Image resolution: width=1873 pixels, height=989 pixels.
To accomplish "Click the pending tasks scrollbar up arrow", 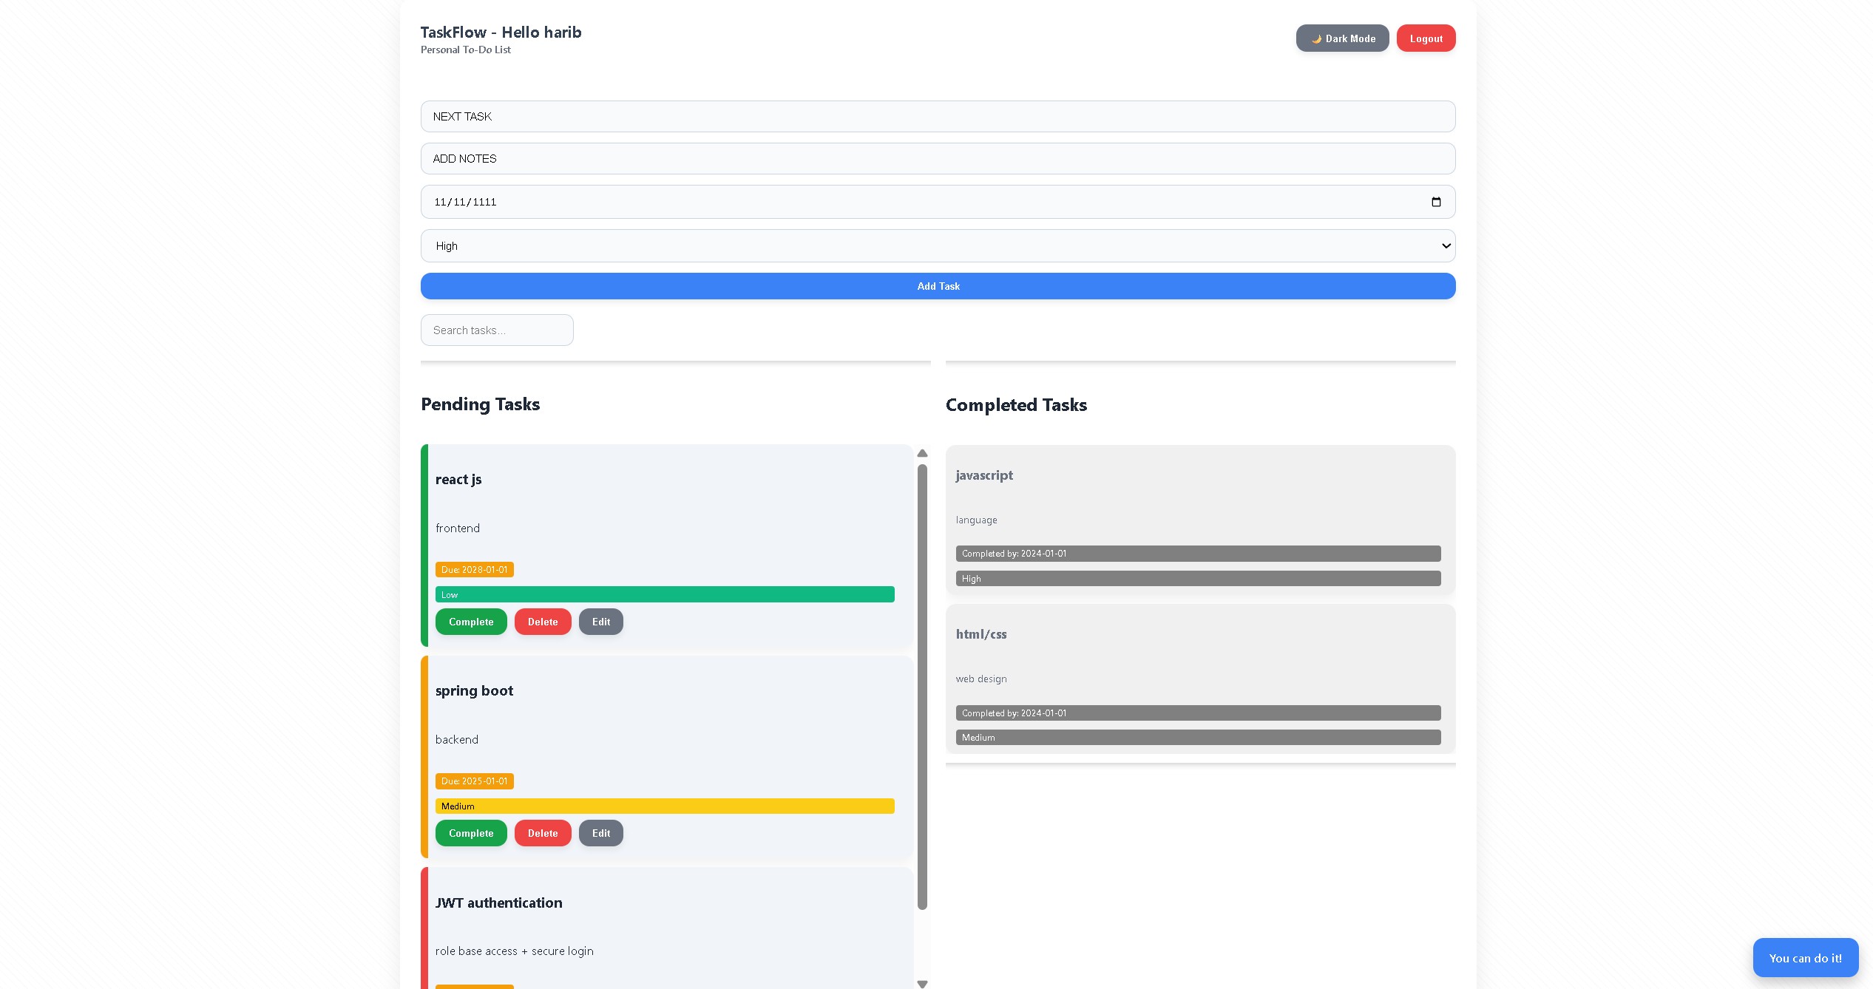I will coord(922,453).
